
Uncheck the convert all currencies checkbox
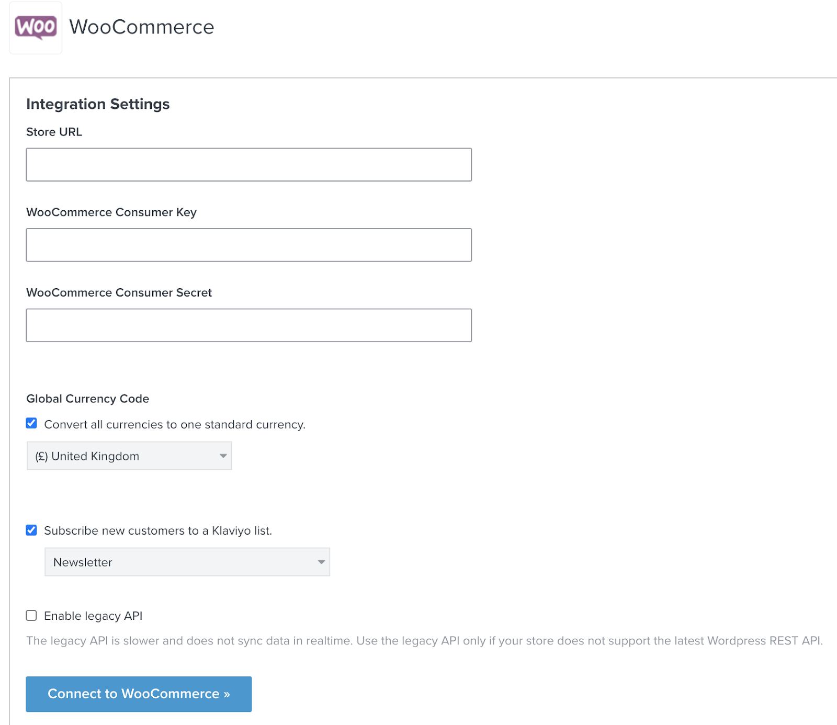coord(31,423)
